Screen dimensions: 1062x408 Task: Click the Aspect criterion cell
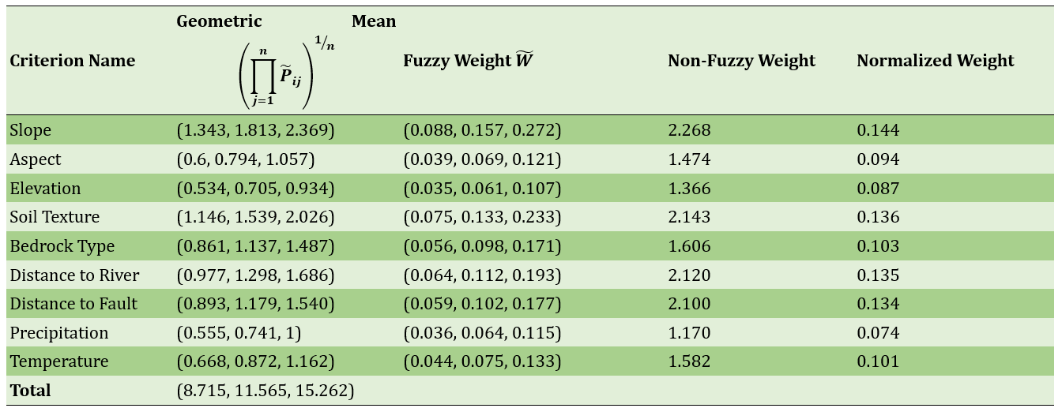(35, 159)
